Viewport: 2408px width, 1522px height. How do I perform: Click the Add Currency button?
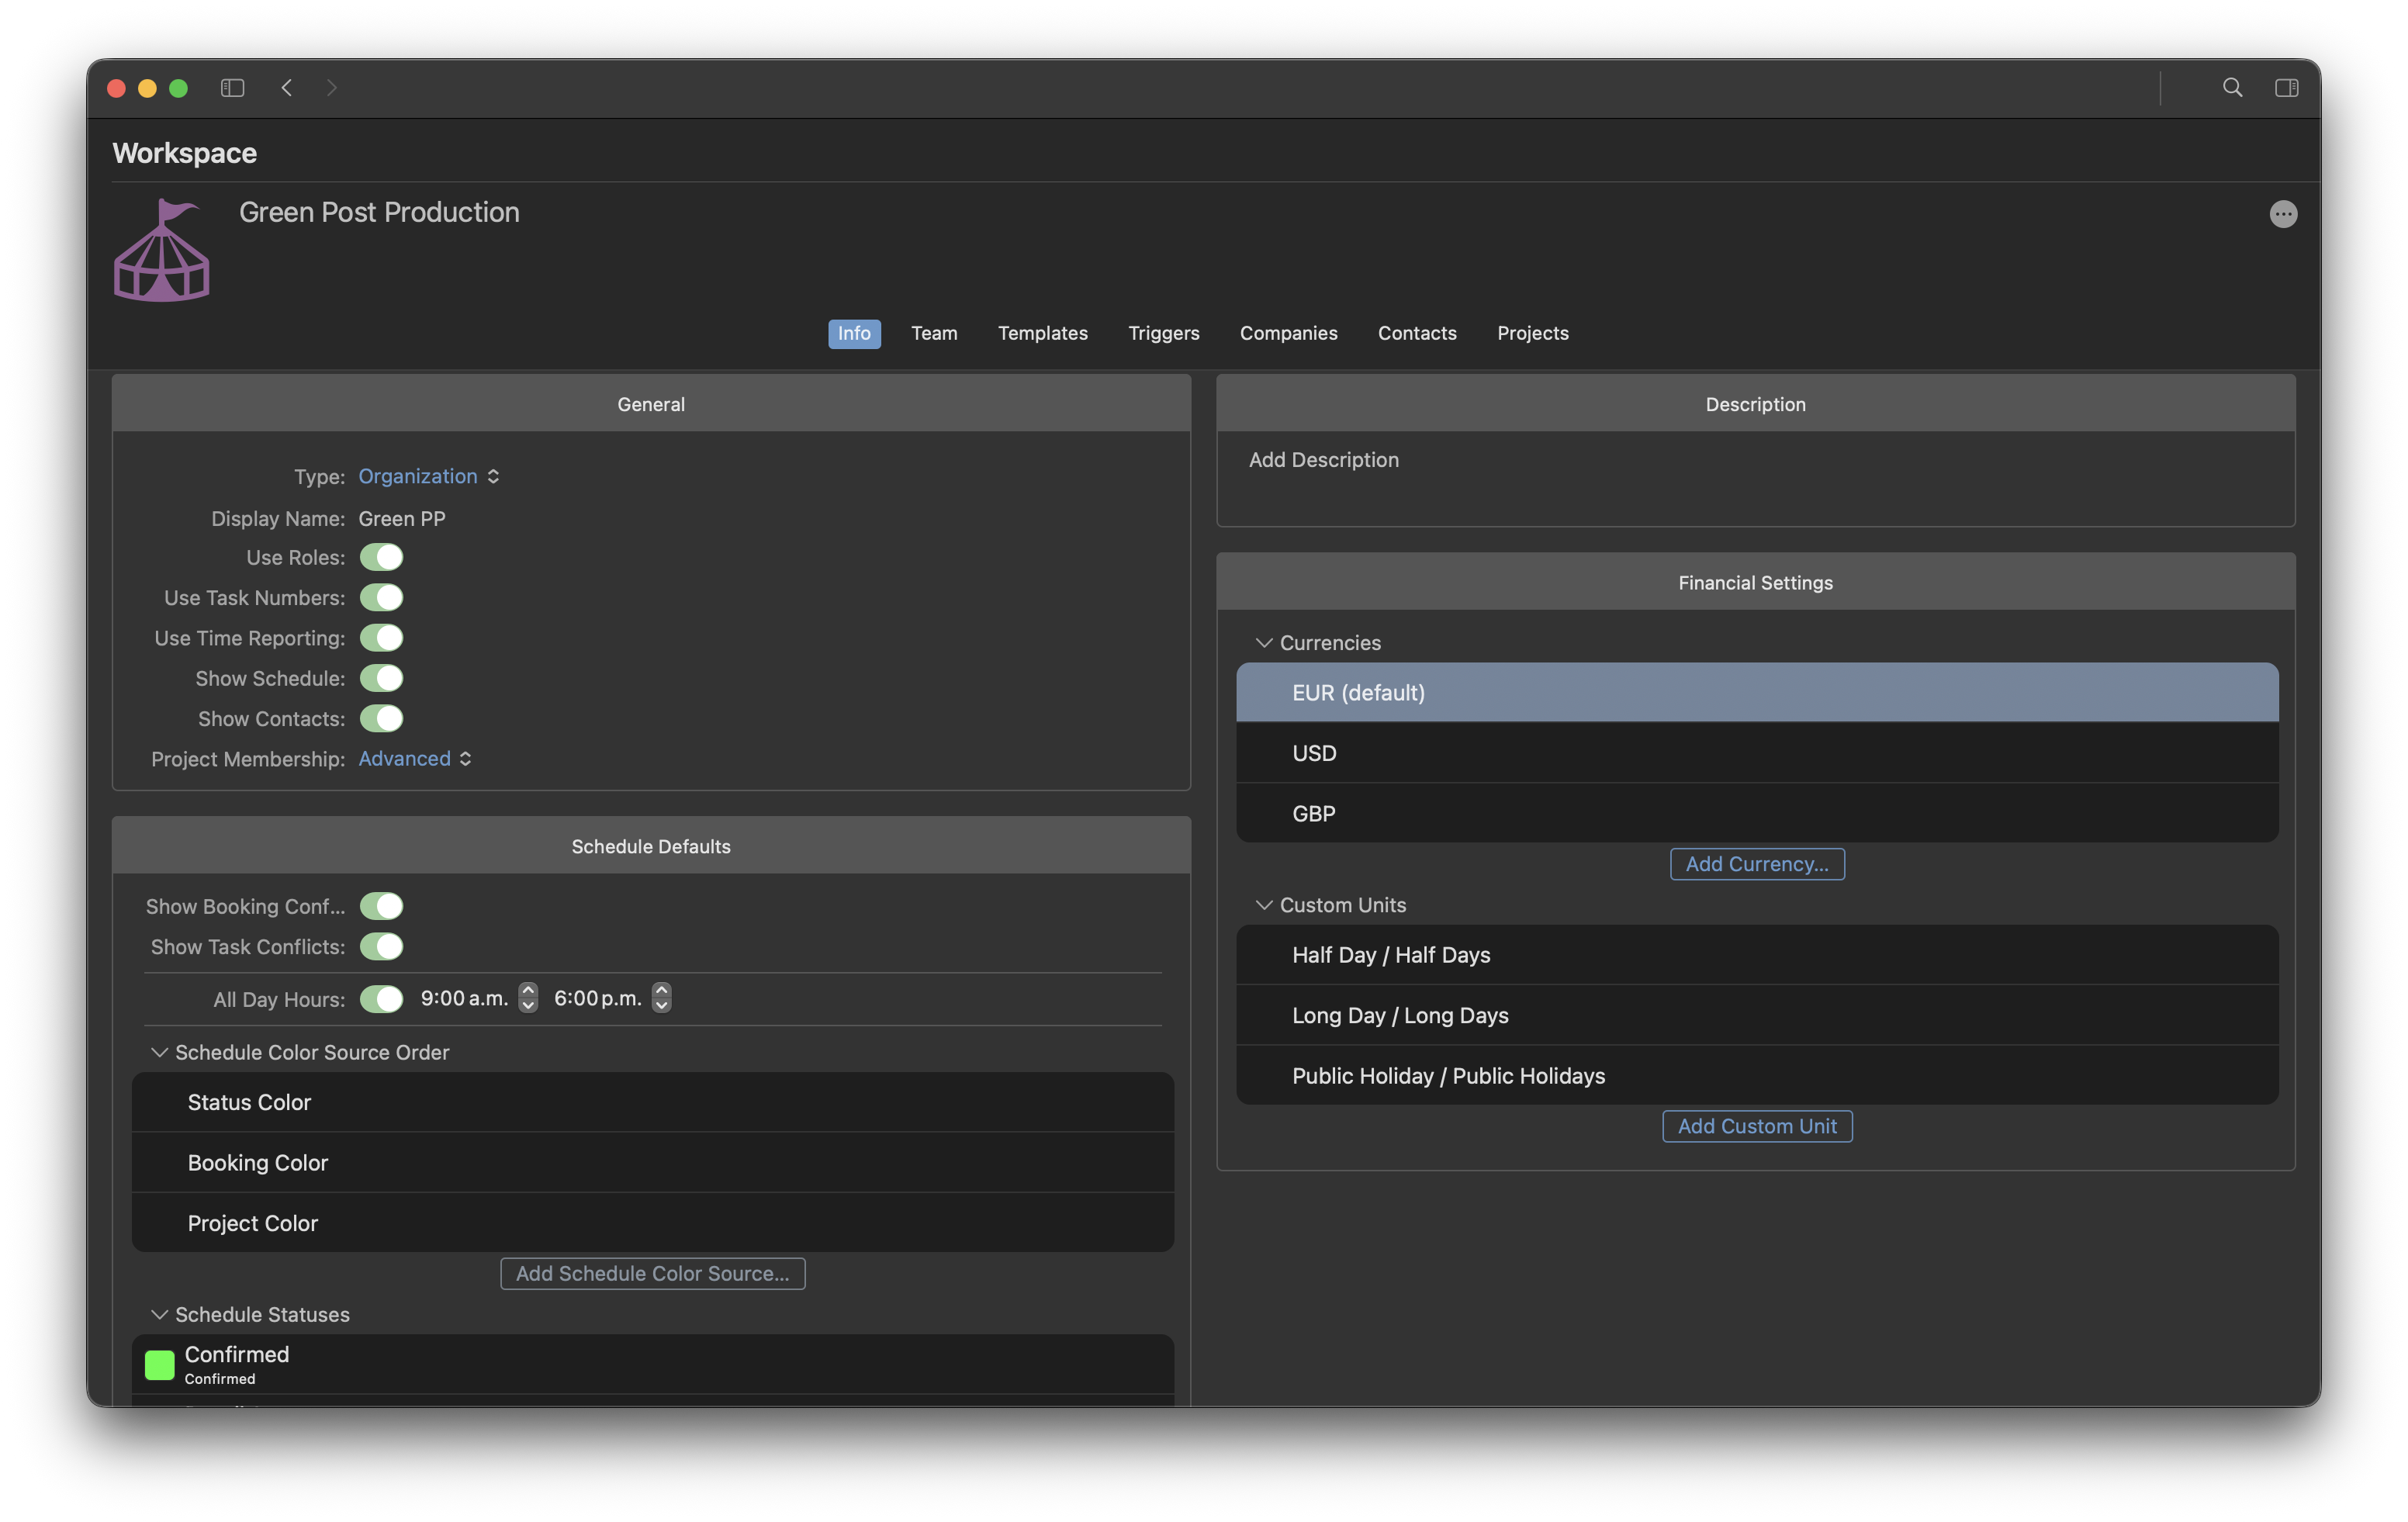click(1756, 864)
